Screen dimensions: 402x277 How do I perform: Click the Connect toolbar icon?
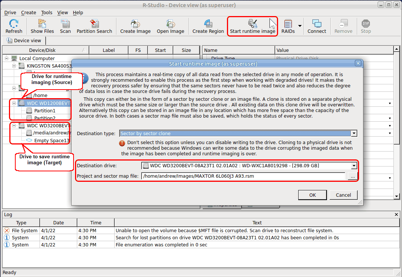click(317, 27)
